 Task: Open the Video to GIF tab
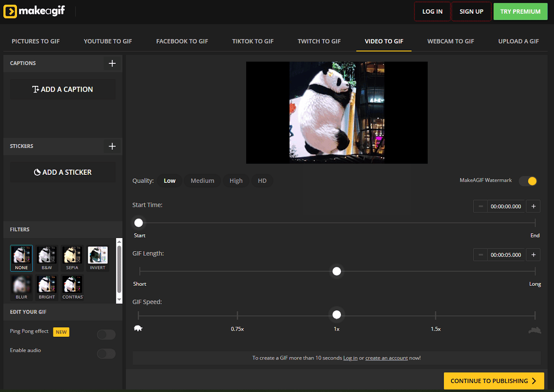(384, 42)
